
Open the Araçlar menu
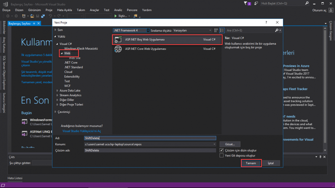point(95,10)
